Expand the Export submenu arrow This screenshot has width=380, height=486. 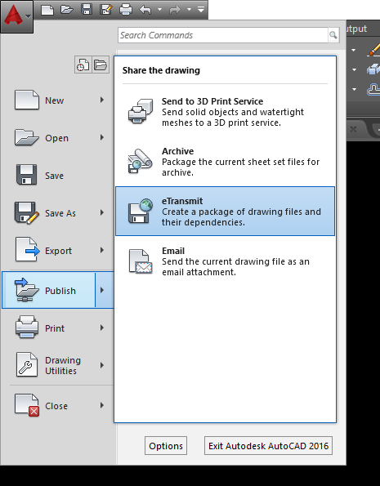(102, 250)
